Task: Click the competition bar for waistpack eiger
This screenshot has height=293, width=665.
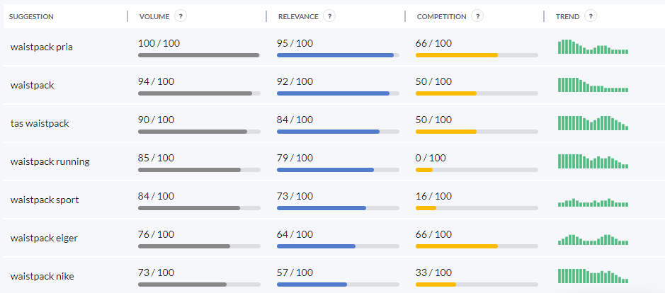Action: pos(477,246)
